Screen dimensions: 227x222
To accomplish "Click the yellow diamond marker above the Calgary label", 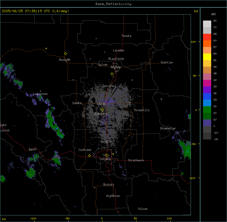I will tap(107, 155).
